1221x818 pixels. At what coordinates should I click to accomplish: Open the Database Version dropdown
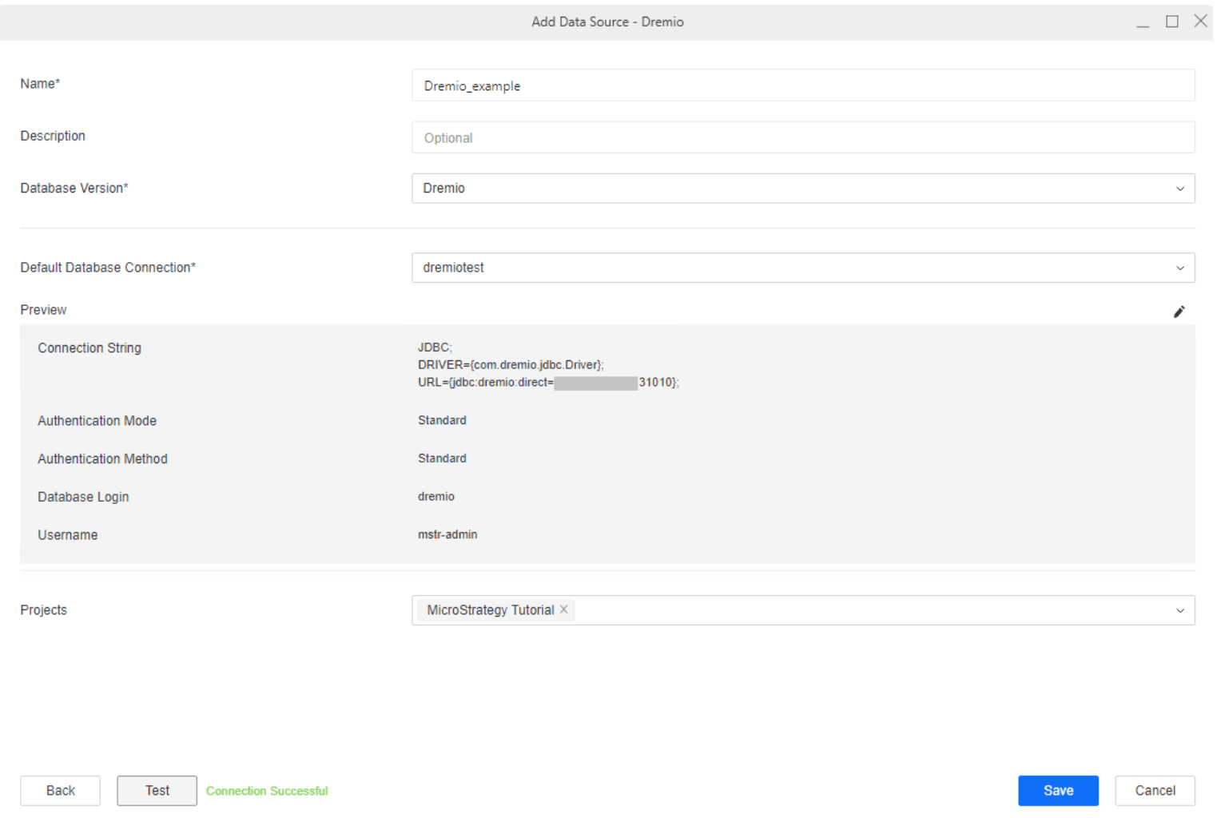click(x=803, y=189)
